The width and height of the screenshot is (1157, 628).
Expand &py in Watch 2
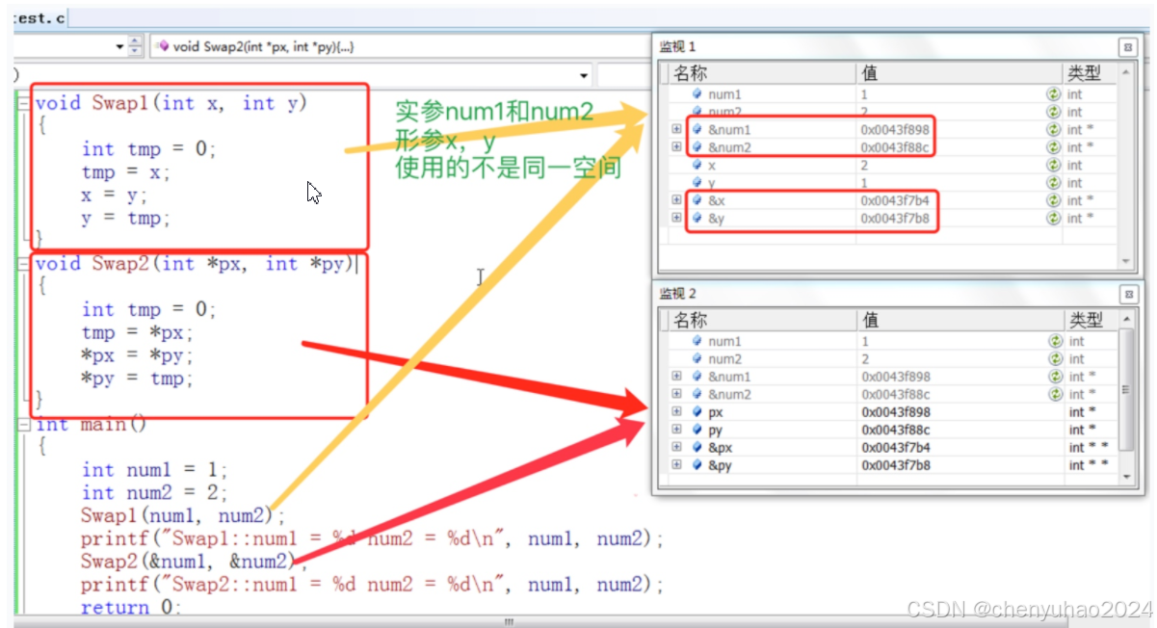click(x=677, y=465)
